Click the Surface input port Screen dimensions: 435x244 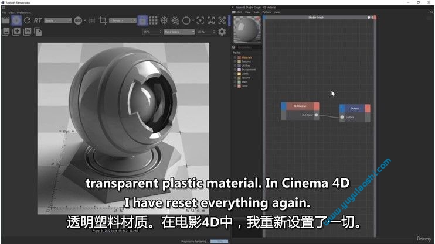pos(342,117)
